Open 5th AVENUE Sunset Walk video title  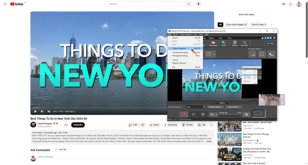(257, 122)
